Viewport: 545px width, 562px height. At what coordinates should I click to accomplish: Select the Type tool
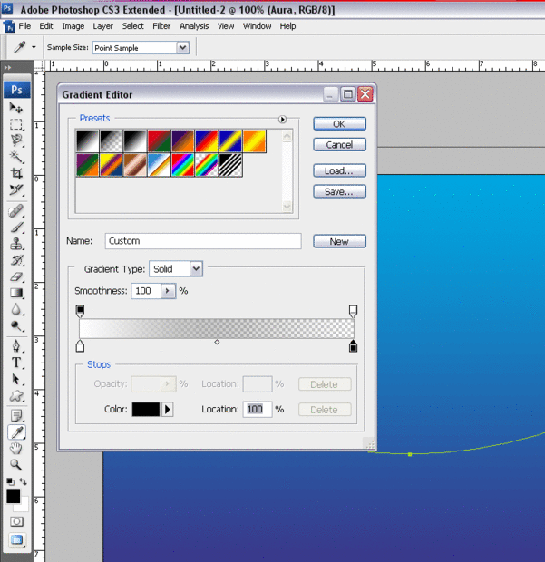coord(16,363)
